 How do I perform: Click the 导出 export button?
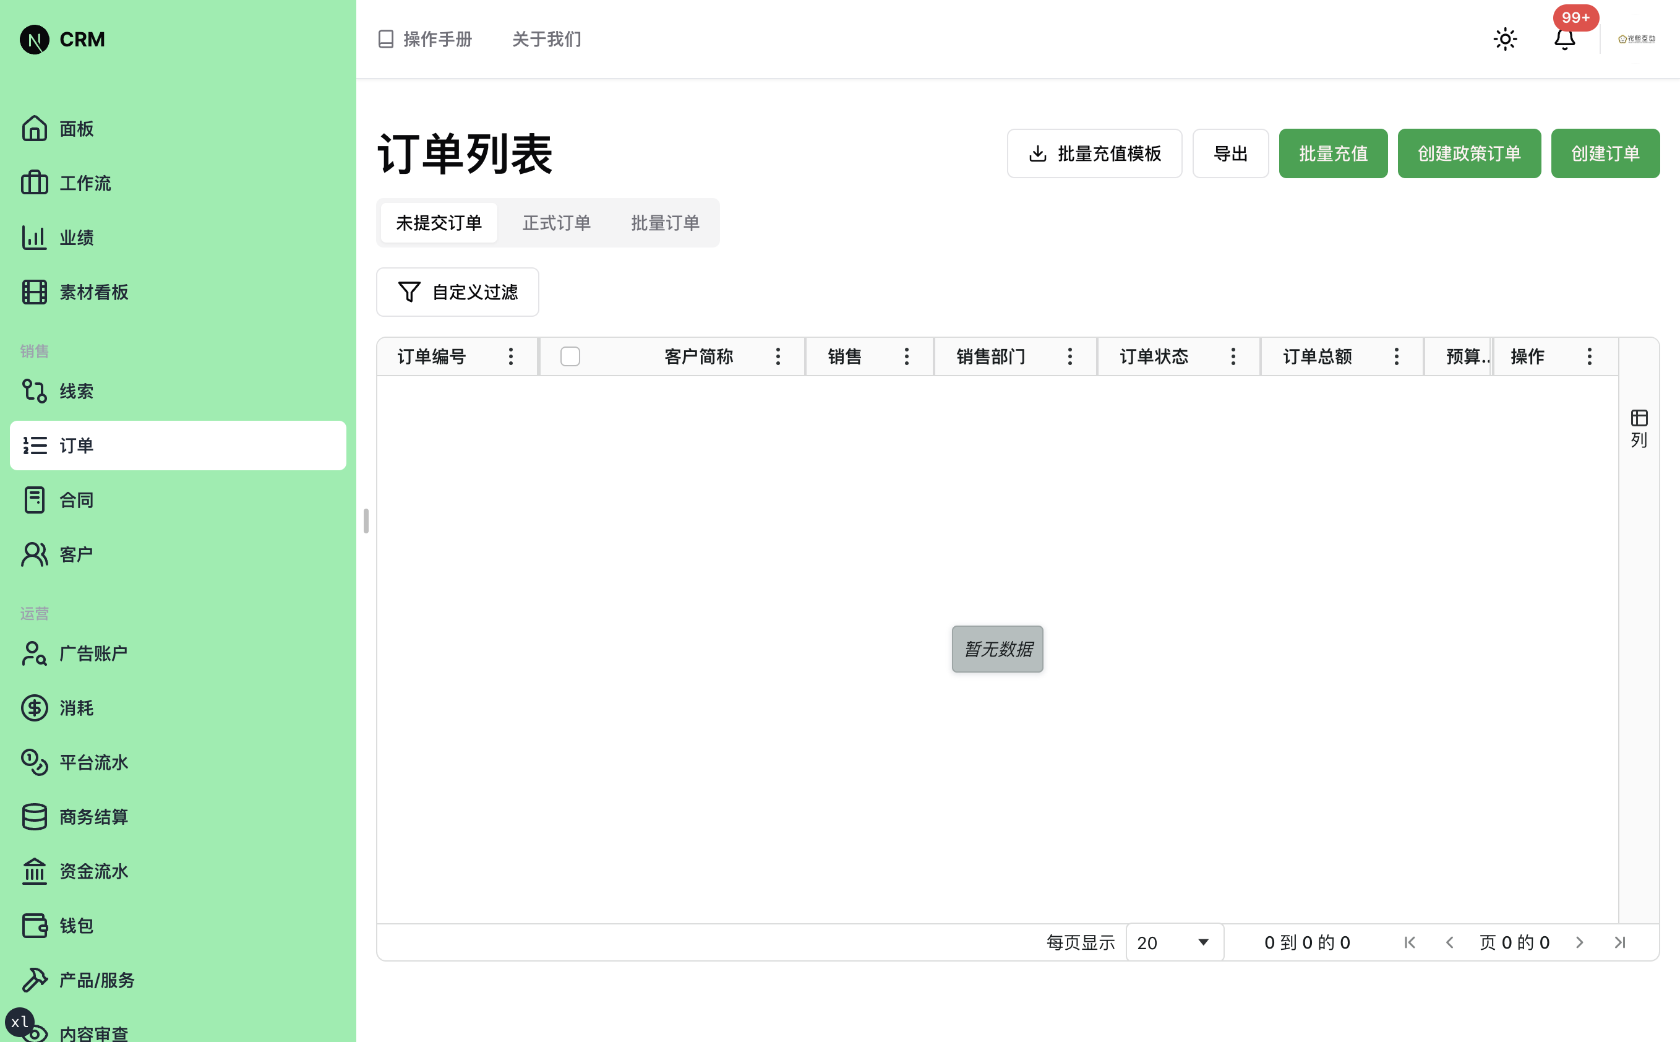pos(1230,153)
